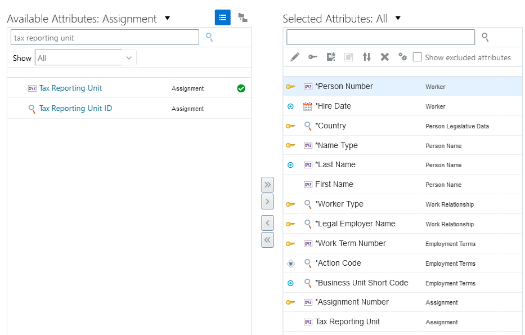Click the Tax Reporting Unit ID link
This screenshot has height=335, width=525.
(x=75, y=108)
